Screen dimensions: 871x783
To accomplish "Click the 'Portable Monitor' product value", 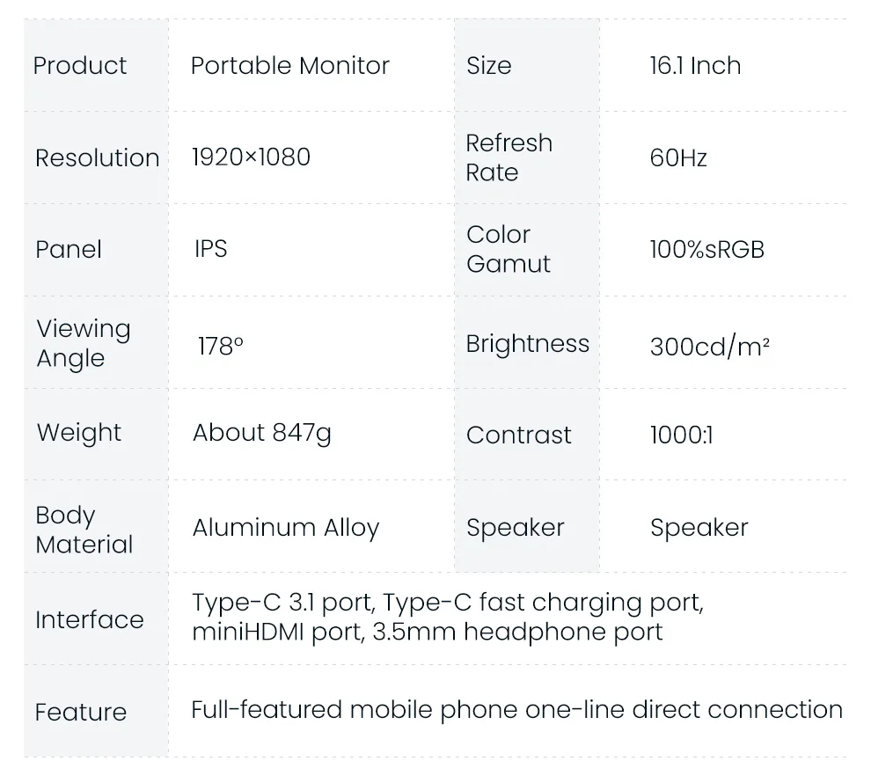I will pyautogui.click(x=289, y=66).
